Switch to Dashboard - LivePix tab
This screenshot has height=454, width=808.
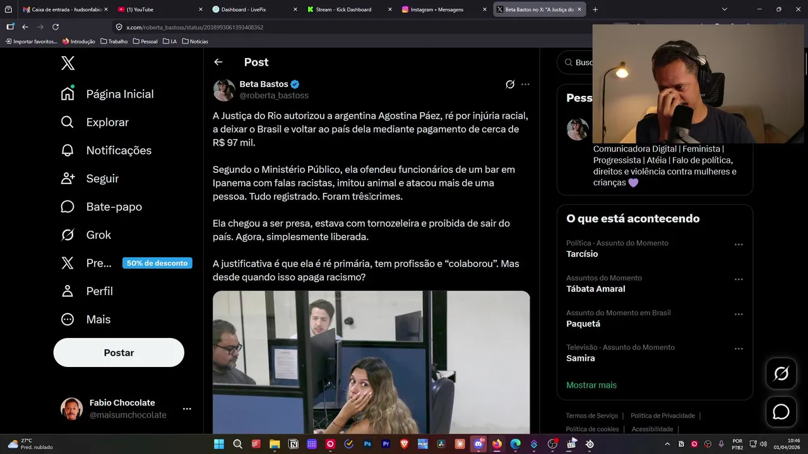(254, 9)
